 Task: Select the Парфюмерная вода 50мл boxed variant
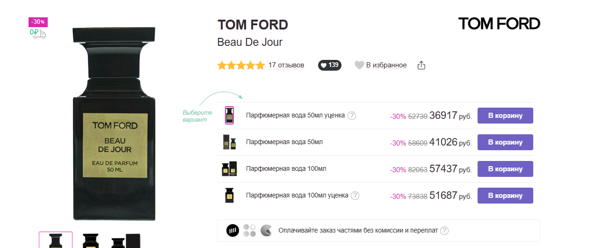(x=229, y=142)
